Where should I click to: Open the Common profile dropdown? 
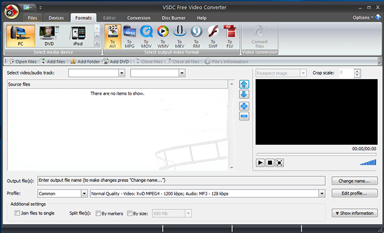coord(84,193)
